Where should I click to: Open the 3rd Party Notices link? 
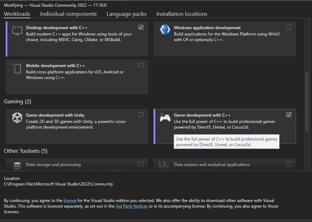pos(131,206)
